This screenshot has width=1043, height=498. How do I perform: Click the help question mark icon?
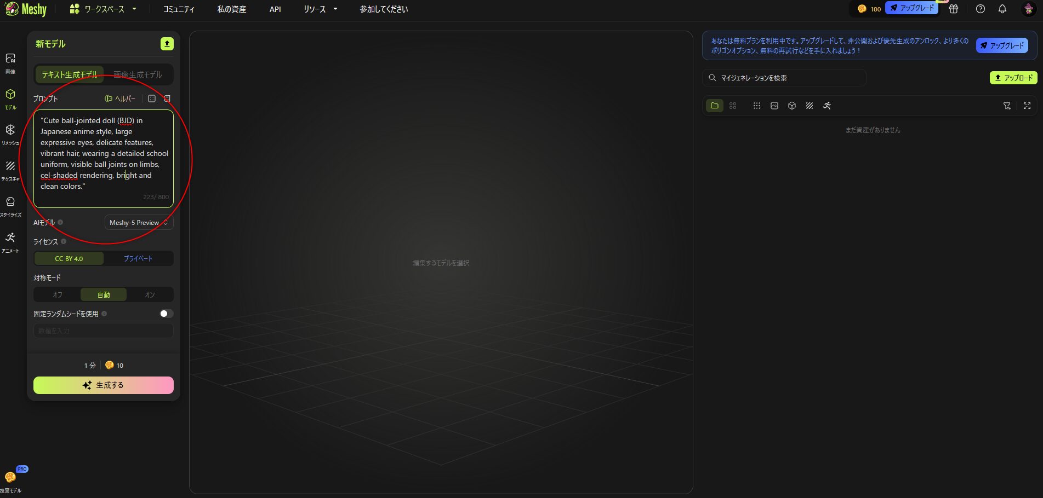(x=981, y=9)
